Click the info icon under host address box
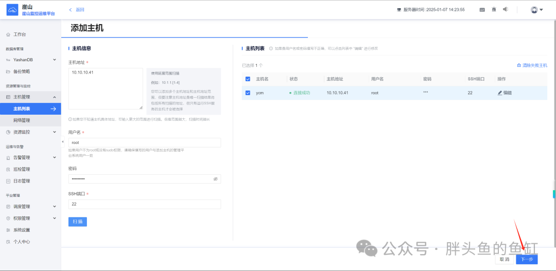Image resolution: width=556 pixels, height=271 pixels. coord(70,119)
